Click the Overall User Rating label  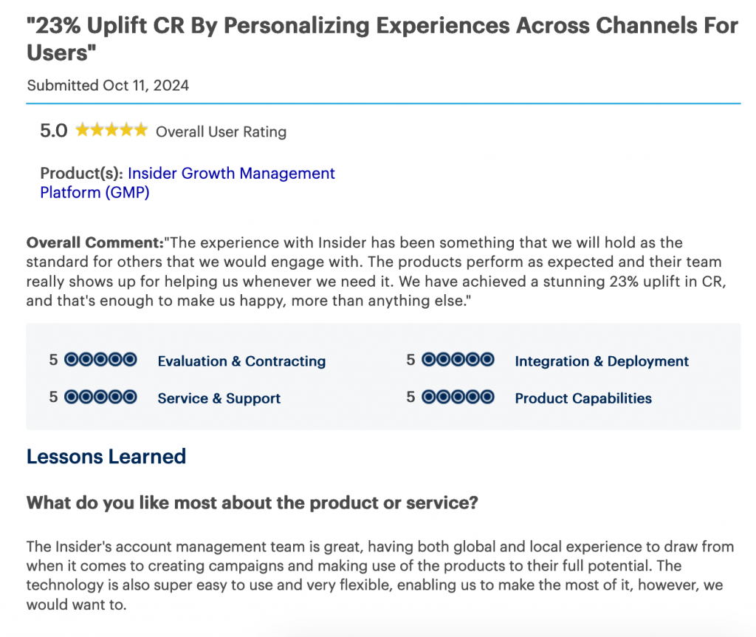tap(221, 132)
